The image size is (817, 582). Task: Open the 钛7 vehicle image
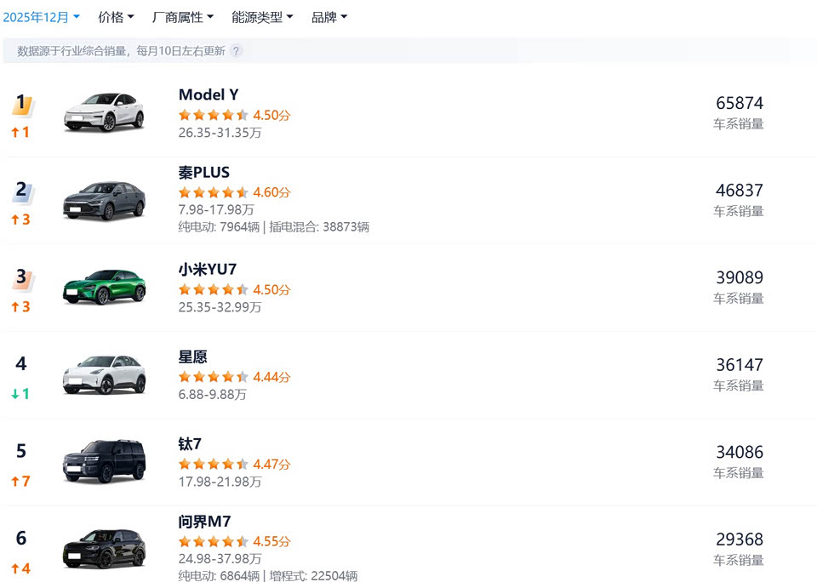click(105, 462)
